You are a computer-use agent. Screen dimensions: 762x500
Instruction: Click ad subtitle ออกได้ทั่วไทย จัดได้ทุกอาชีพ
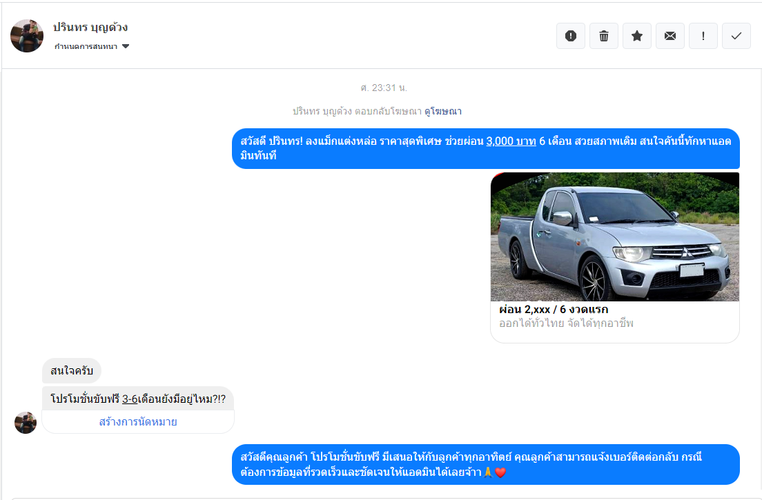566,323
